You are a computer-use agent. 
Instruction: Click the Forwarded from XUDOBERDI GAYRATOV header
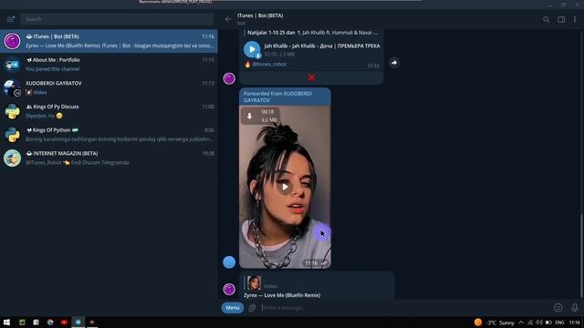tap(285, 97)
